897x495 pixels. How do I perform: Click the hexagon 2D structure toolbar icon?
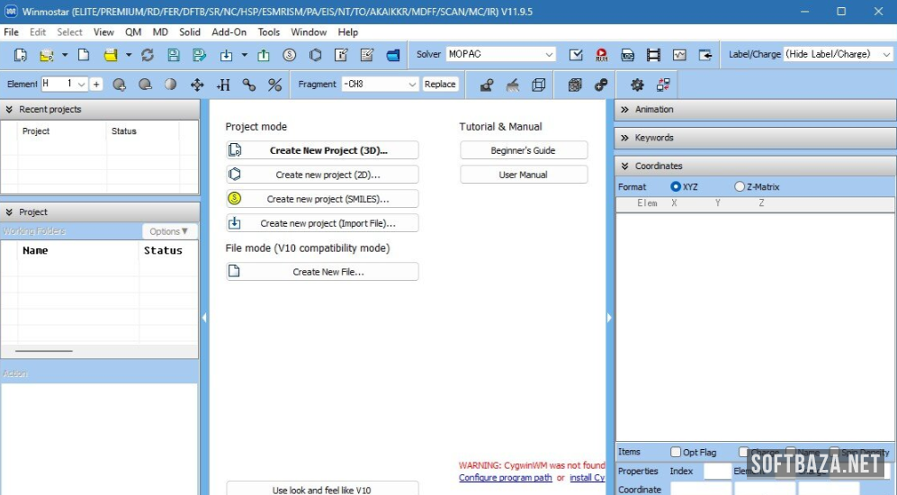pyautogui.click(x=315, y=55)
